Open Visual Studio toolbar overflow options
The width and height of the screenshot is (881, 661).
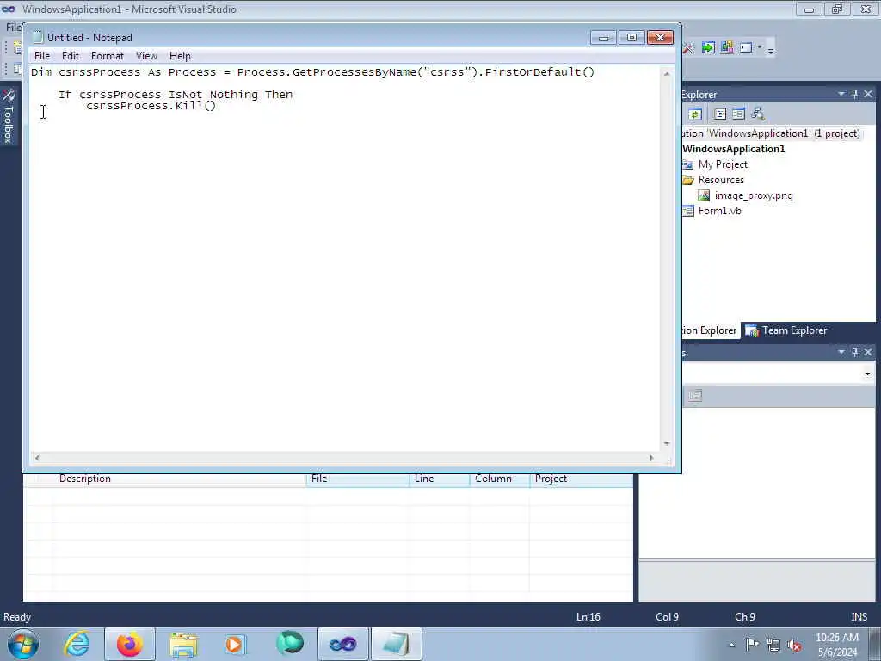tap(771, 49)
